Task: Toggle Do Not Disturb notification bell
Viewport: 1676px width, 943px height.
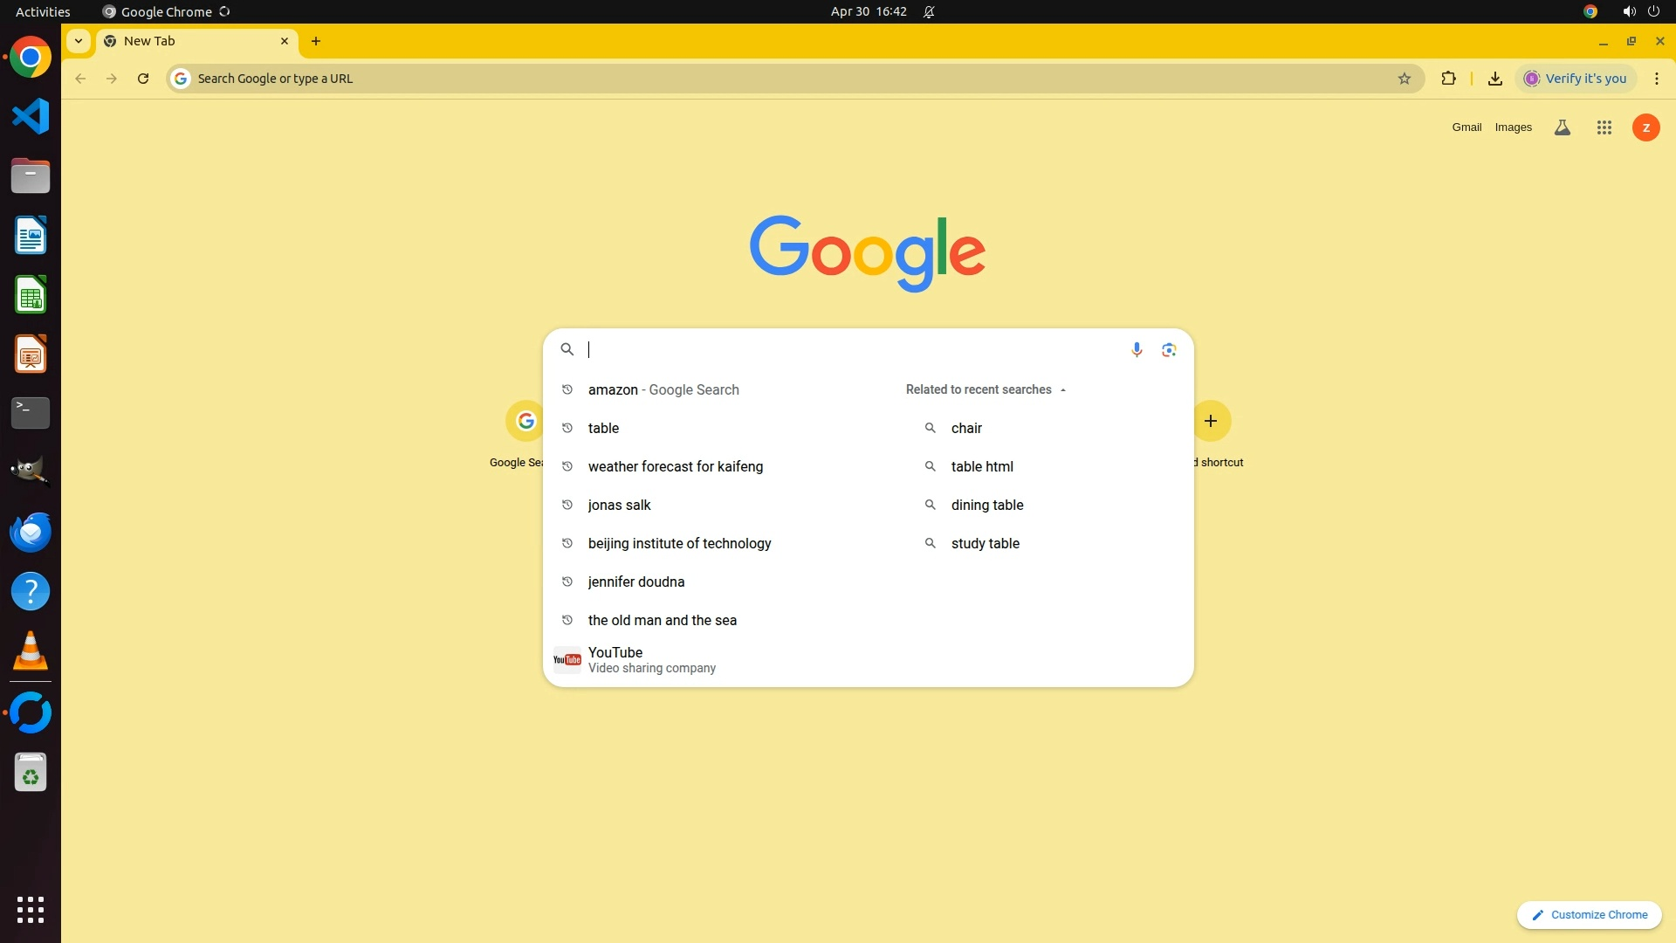Action: point(929,11)
